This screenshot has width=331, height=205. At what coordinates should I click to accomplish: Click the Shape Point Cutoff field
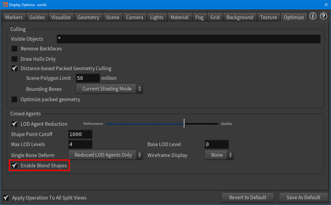tap(80, 134)
